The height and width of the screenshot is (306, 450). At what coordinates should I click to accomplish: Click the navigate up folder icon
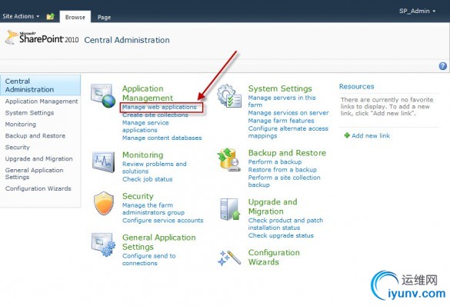coord(50,16)
